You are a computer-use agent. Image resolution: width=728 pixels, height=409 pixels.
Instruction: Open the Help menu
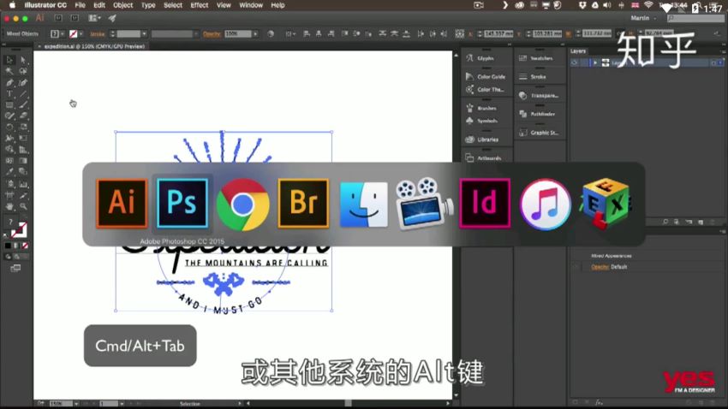(277, 5)
